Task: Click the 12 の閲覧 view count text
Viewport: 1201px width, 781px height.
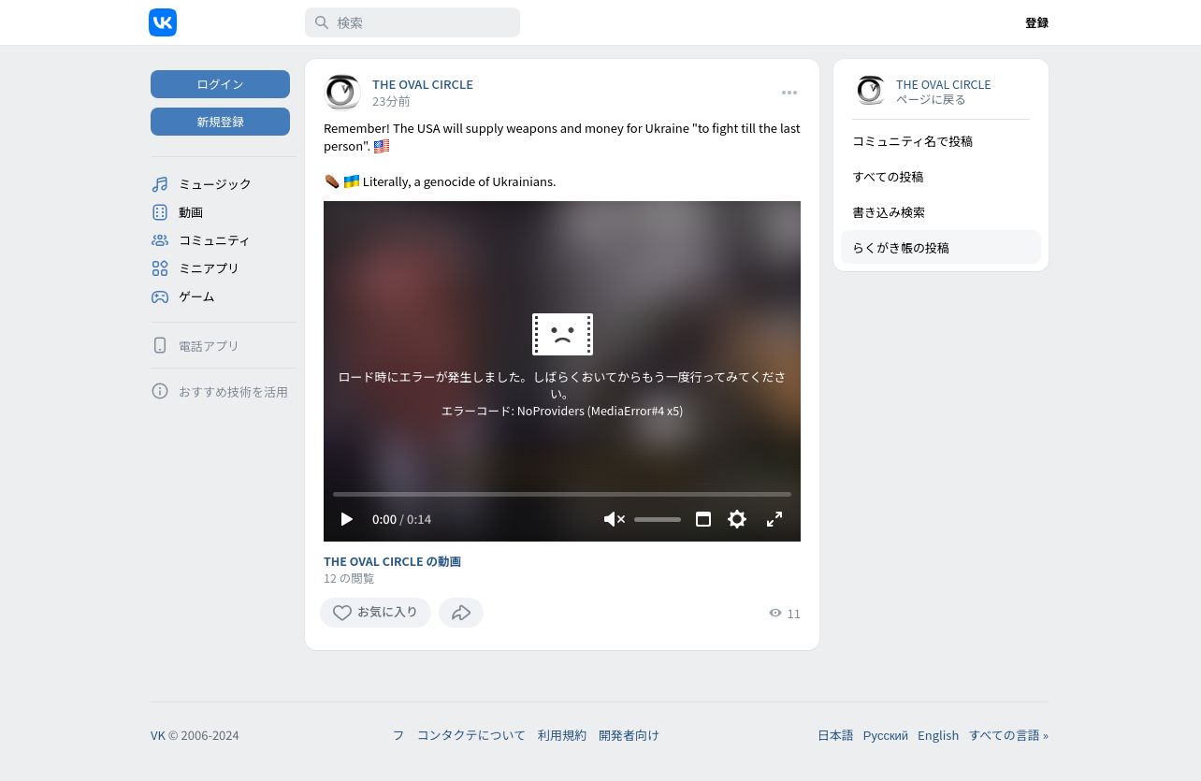Action: point(349,578)
